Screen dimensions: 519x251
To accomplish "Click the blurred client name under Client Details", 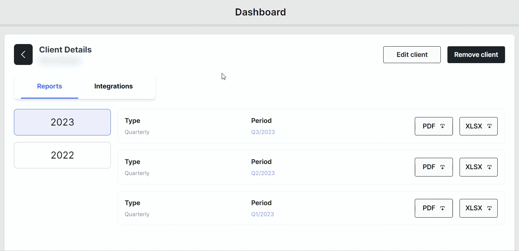I will point(60,61).
